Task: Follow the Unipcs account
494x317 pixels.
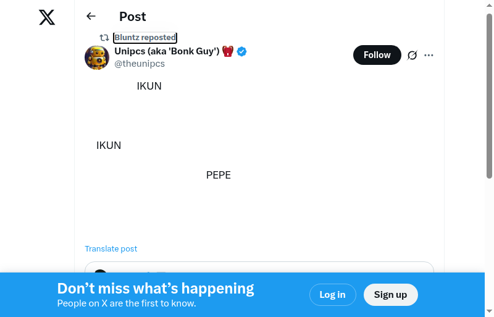Action: point(377,55)
